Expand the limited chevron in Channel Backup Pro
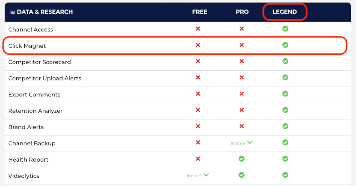356x186 pixels. (250, 142)
